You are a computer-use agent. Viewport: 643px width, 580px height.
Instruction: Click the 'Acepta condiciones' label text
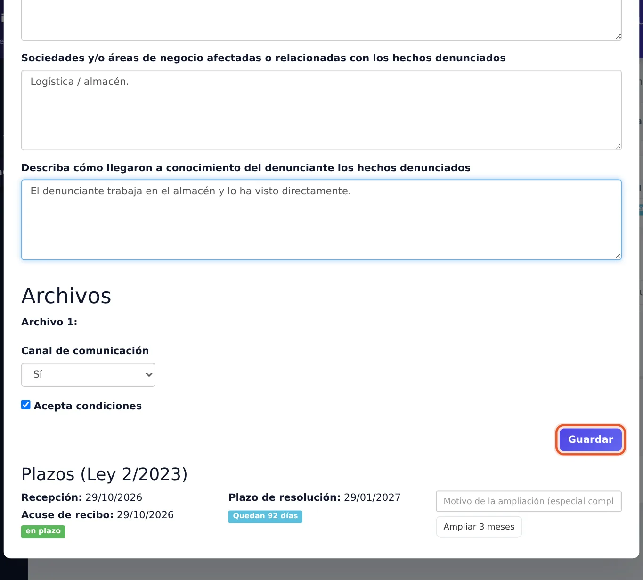(x=88, y=406)
